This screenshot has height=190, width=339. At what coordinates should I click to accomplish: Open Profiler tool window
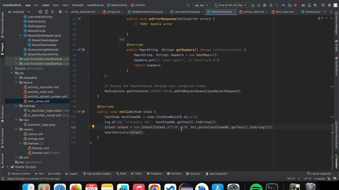click(x=54, y=174)
